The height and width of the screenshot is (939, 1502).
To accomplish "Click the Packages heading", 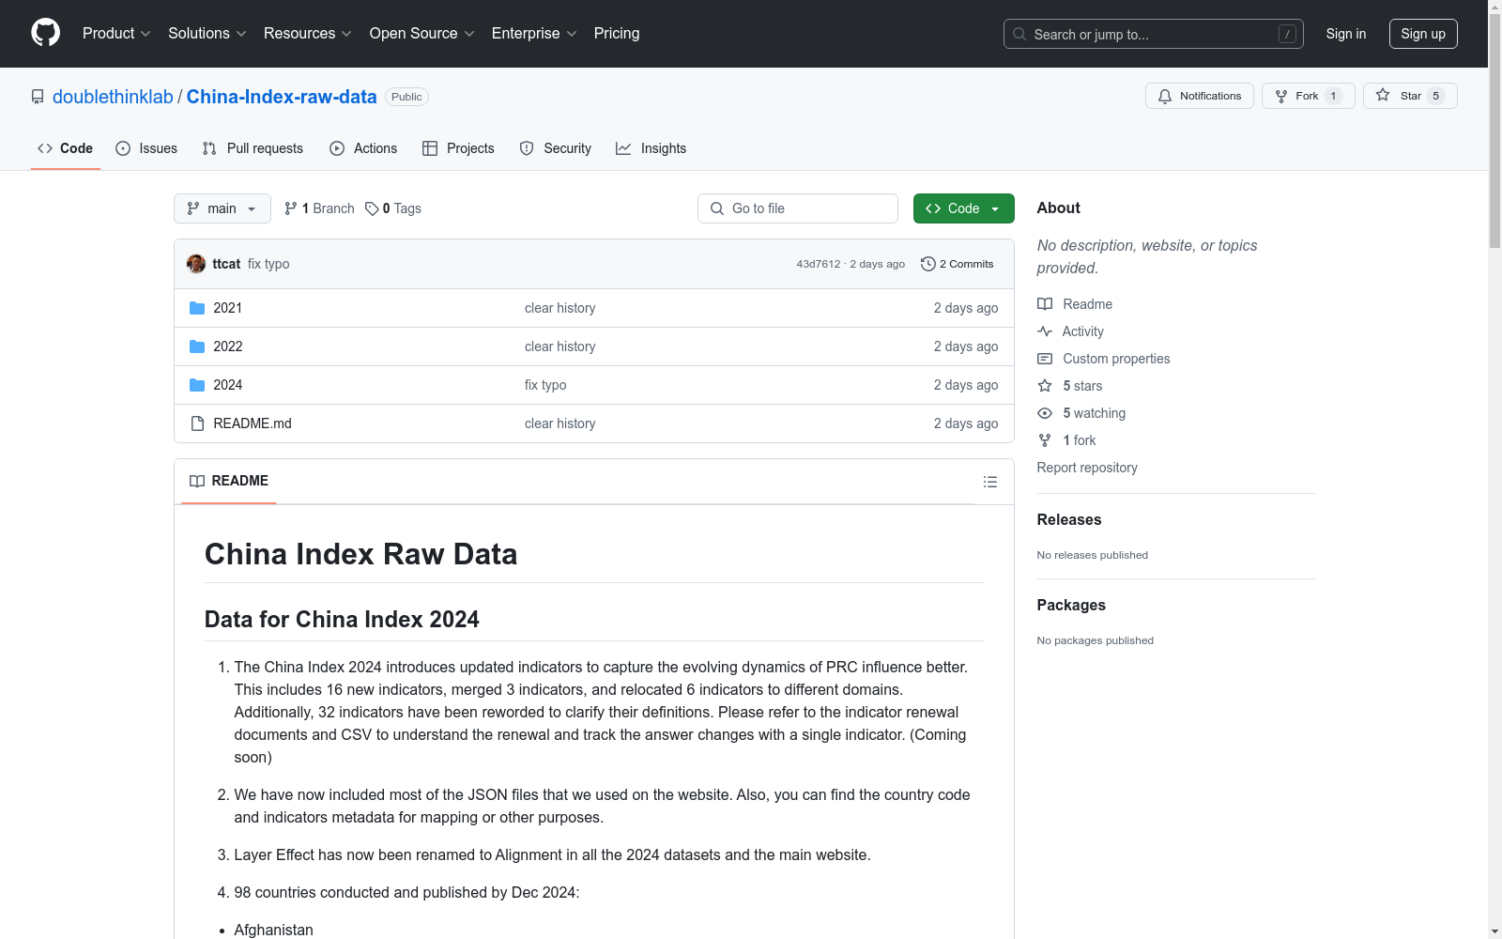I will tap(1071, 605).
